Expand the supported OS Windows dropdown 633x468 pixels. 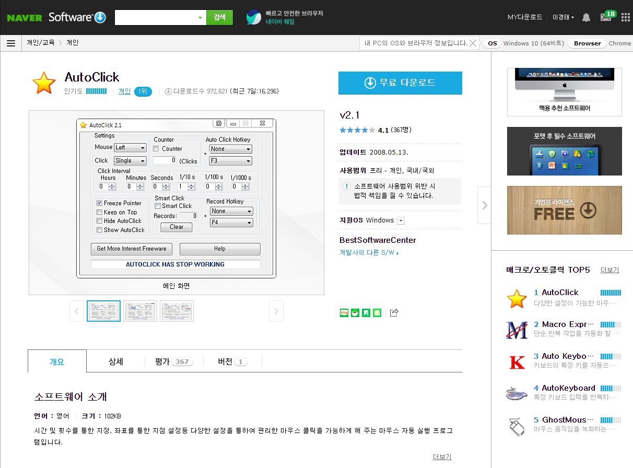(401, 220)
